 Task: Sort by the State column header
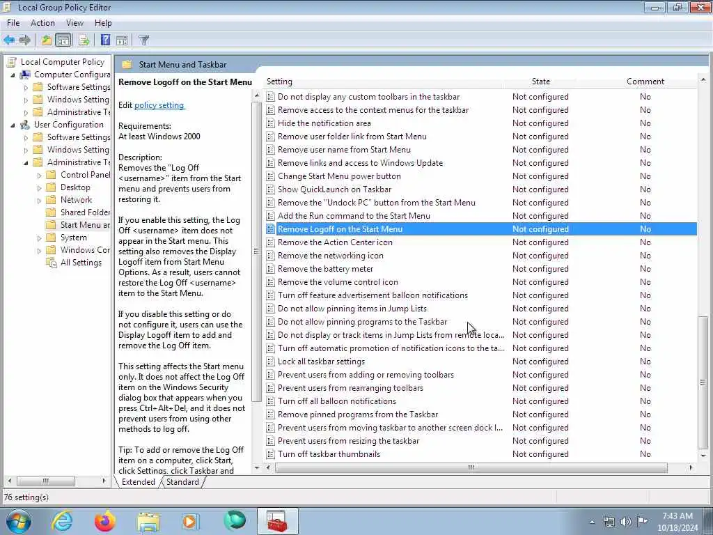point(540,82)
